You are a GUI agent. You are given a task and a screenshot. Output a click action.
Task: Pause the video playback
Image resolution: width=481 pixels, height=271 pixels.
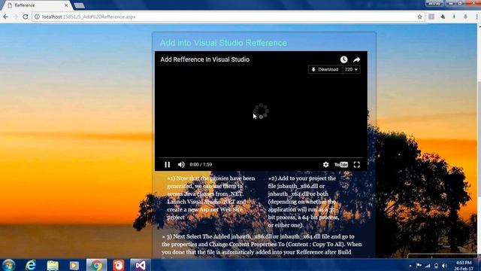[167, 165]
